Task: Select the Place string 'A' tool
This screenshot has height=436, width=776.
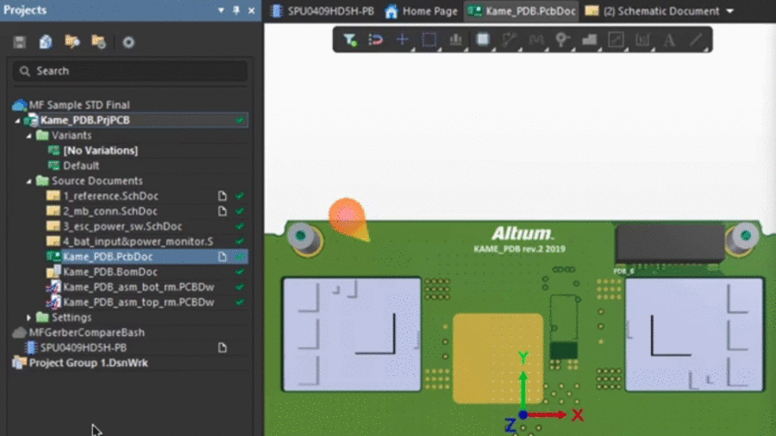Action: pos(669,40)
